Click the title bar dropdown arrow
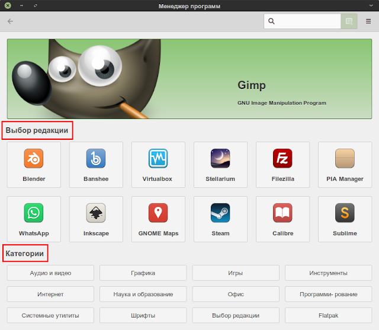This screenshot has height=330, width=379. click(x=371, y=5)
